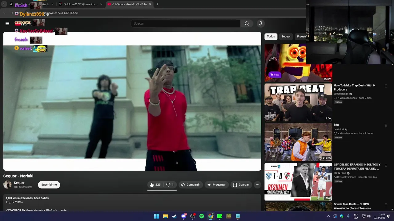Focus the Buscar search field
Viewport: 394px width, 221px height.
coord(185,23)
